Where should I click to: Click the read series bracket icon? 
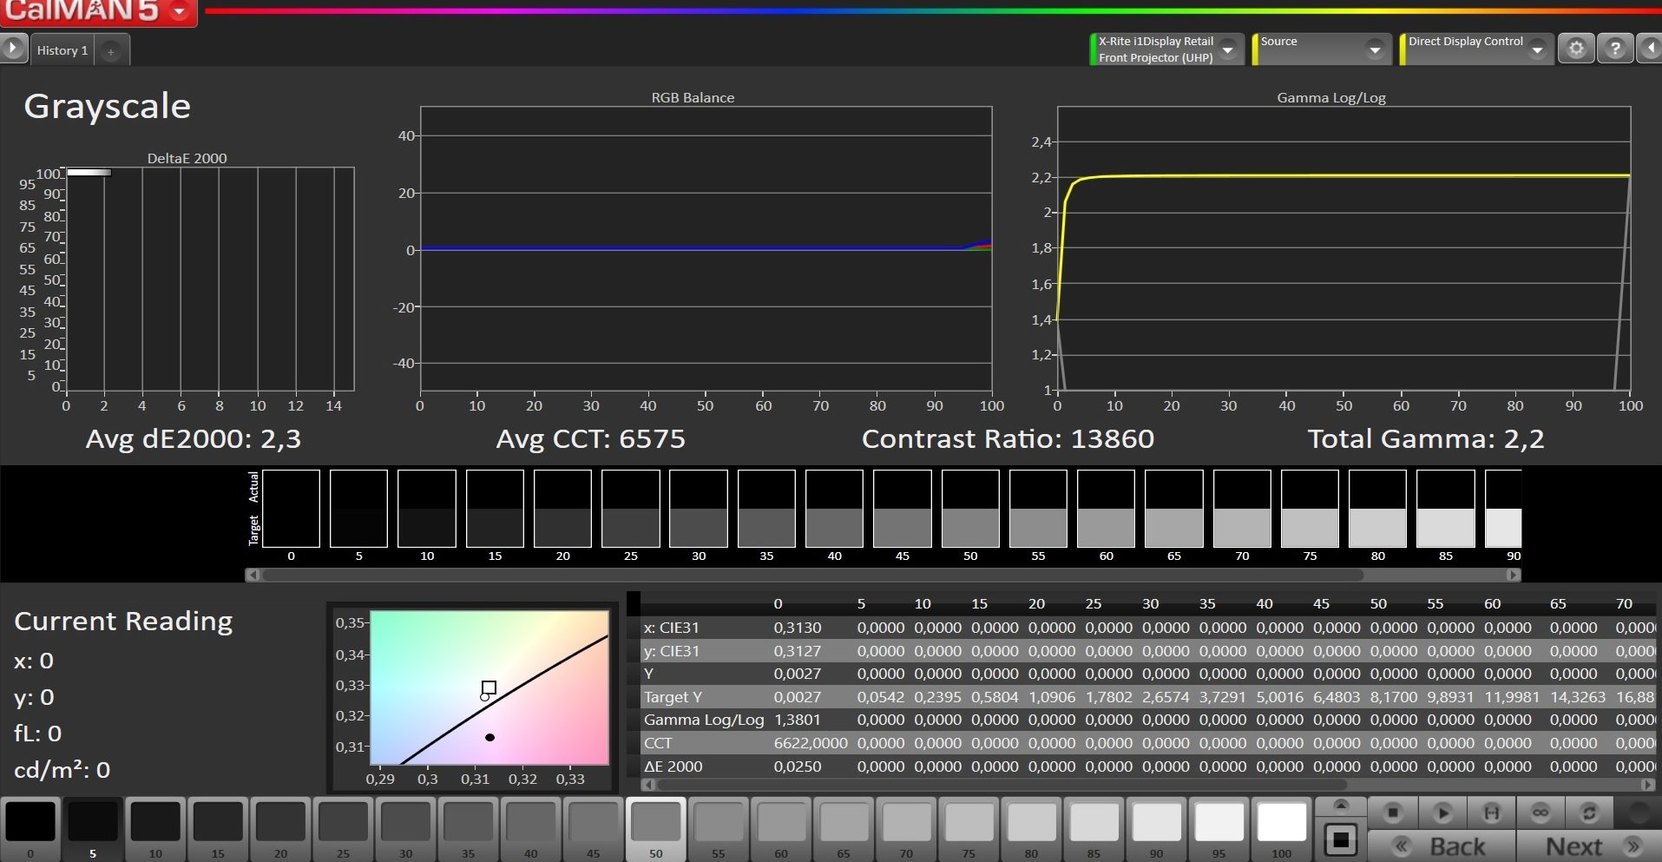coord(1491,813)
